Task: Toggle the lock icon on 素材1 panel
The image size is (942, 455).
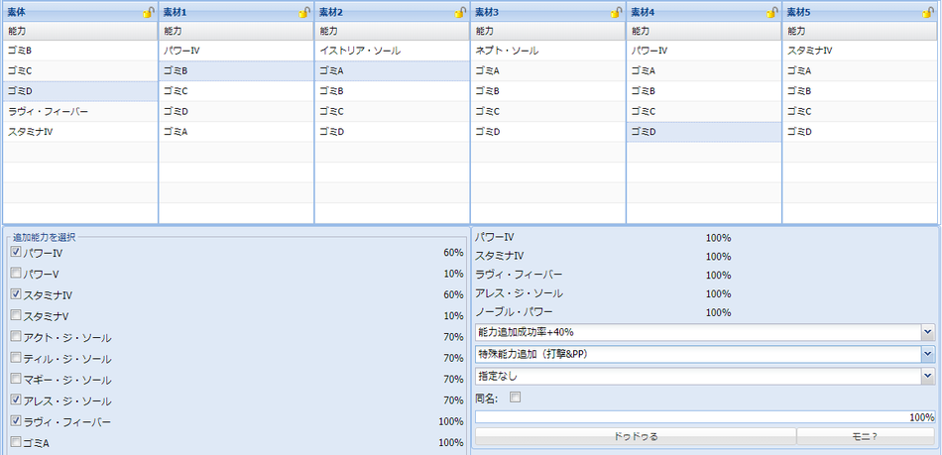Action: point(303,12)
